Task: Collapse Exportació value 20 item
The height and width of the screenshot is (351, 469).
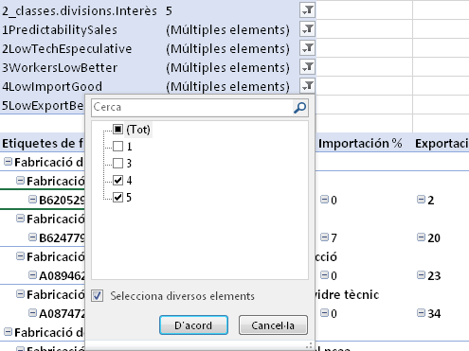Action: [x=421, y=237]
